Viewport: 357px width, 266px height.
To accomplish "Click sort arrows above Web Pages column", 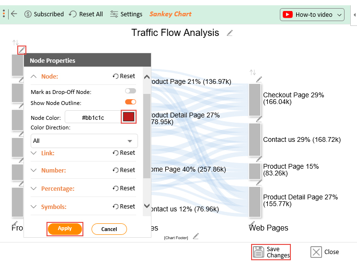I will (253, 72).
